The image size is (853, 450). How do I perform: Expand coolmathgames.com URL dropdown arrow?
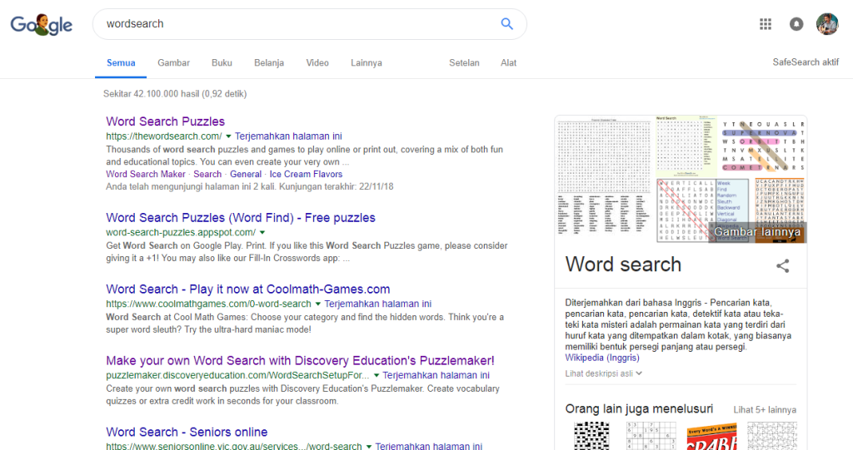[x=318, y=304]
